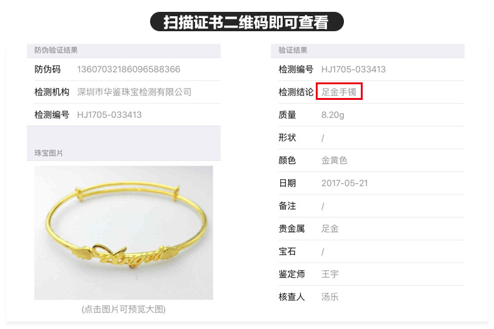Viewport: 494px width, 329px height.
Task: Click the 验证结果 section header
Action: pos(293,50)
